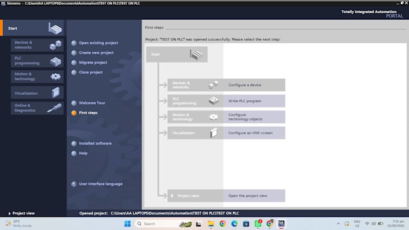Click Configure a device link
The height and width of the screenshot is (230, 409).
245,85
